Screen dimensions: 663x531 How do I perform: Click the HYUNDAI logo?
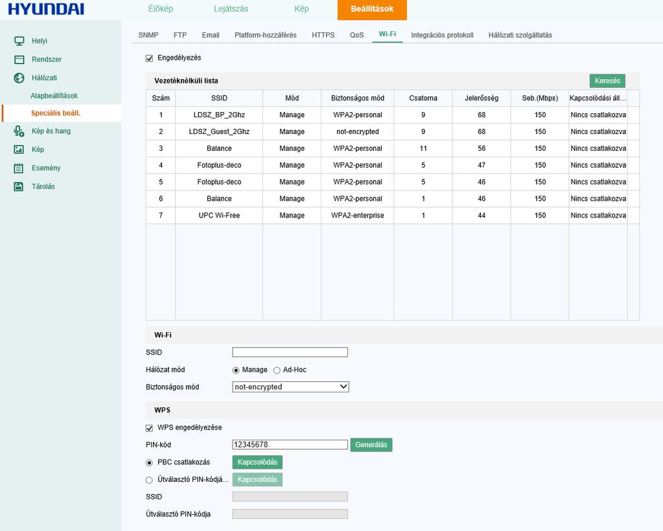point(46,9)
